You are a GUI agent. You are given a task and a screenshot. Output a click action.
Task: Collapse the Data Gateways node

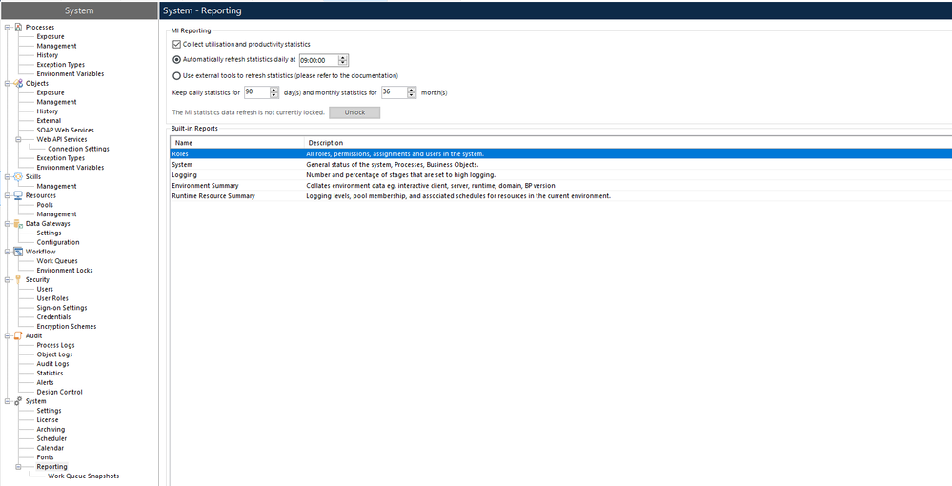tap(8, 224)
